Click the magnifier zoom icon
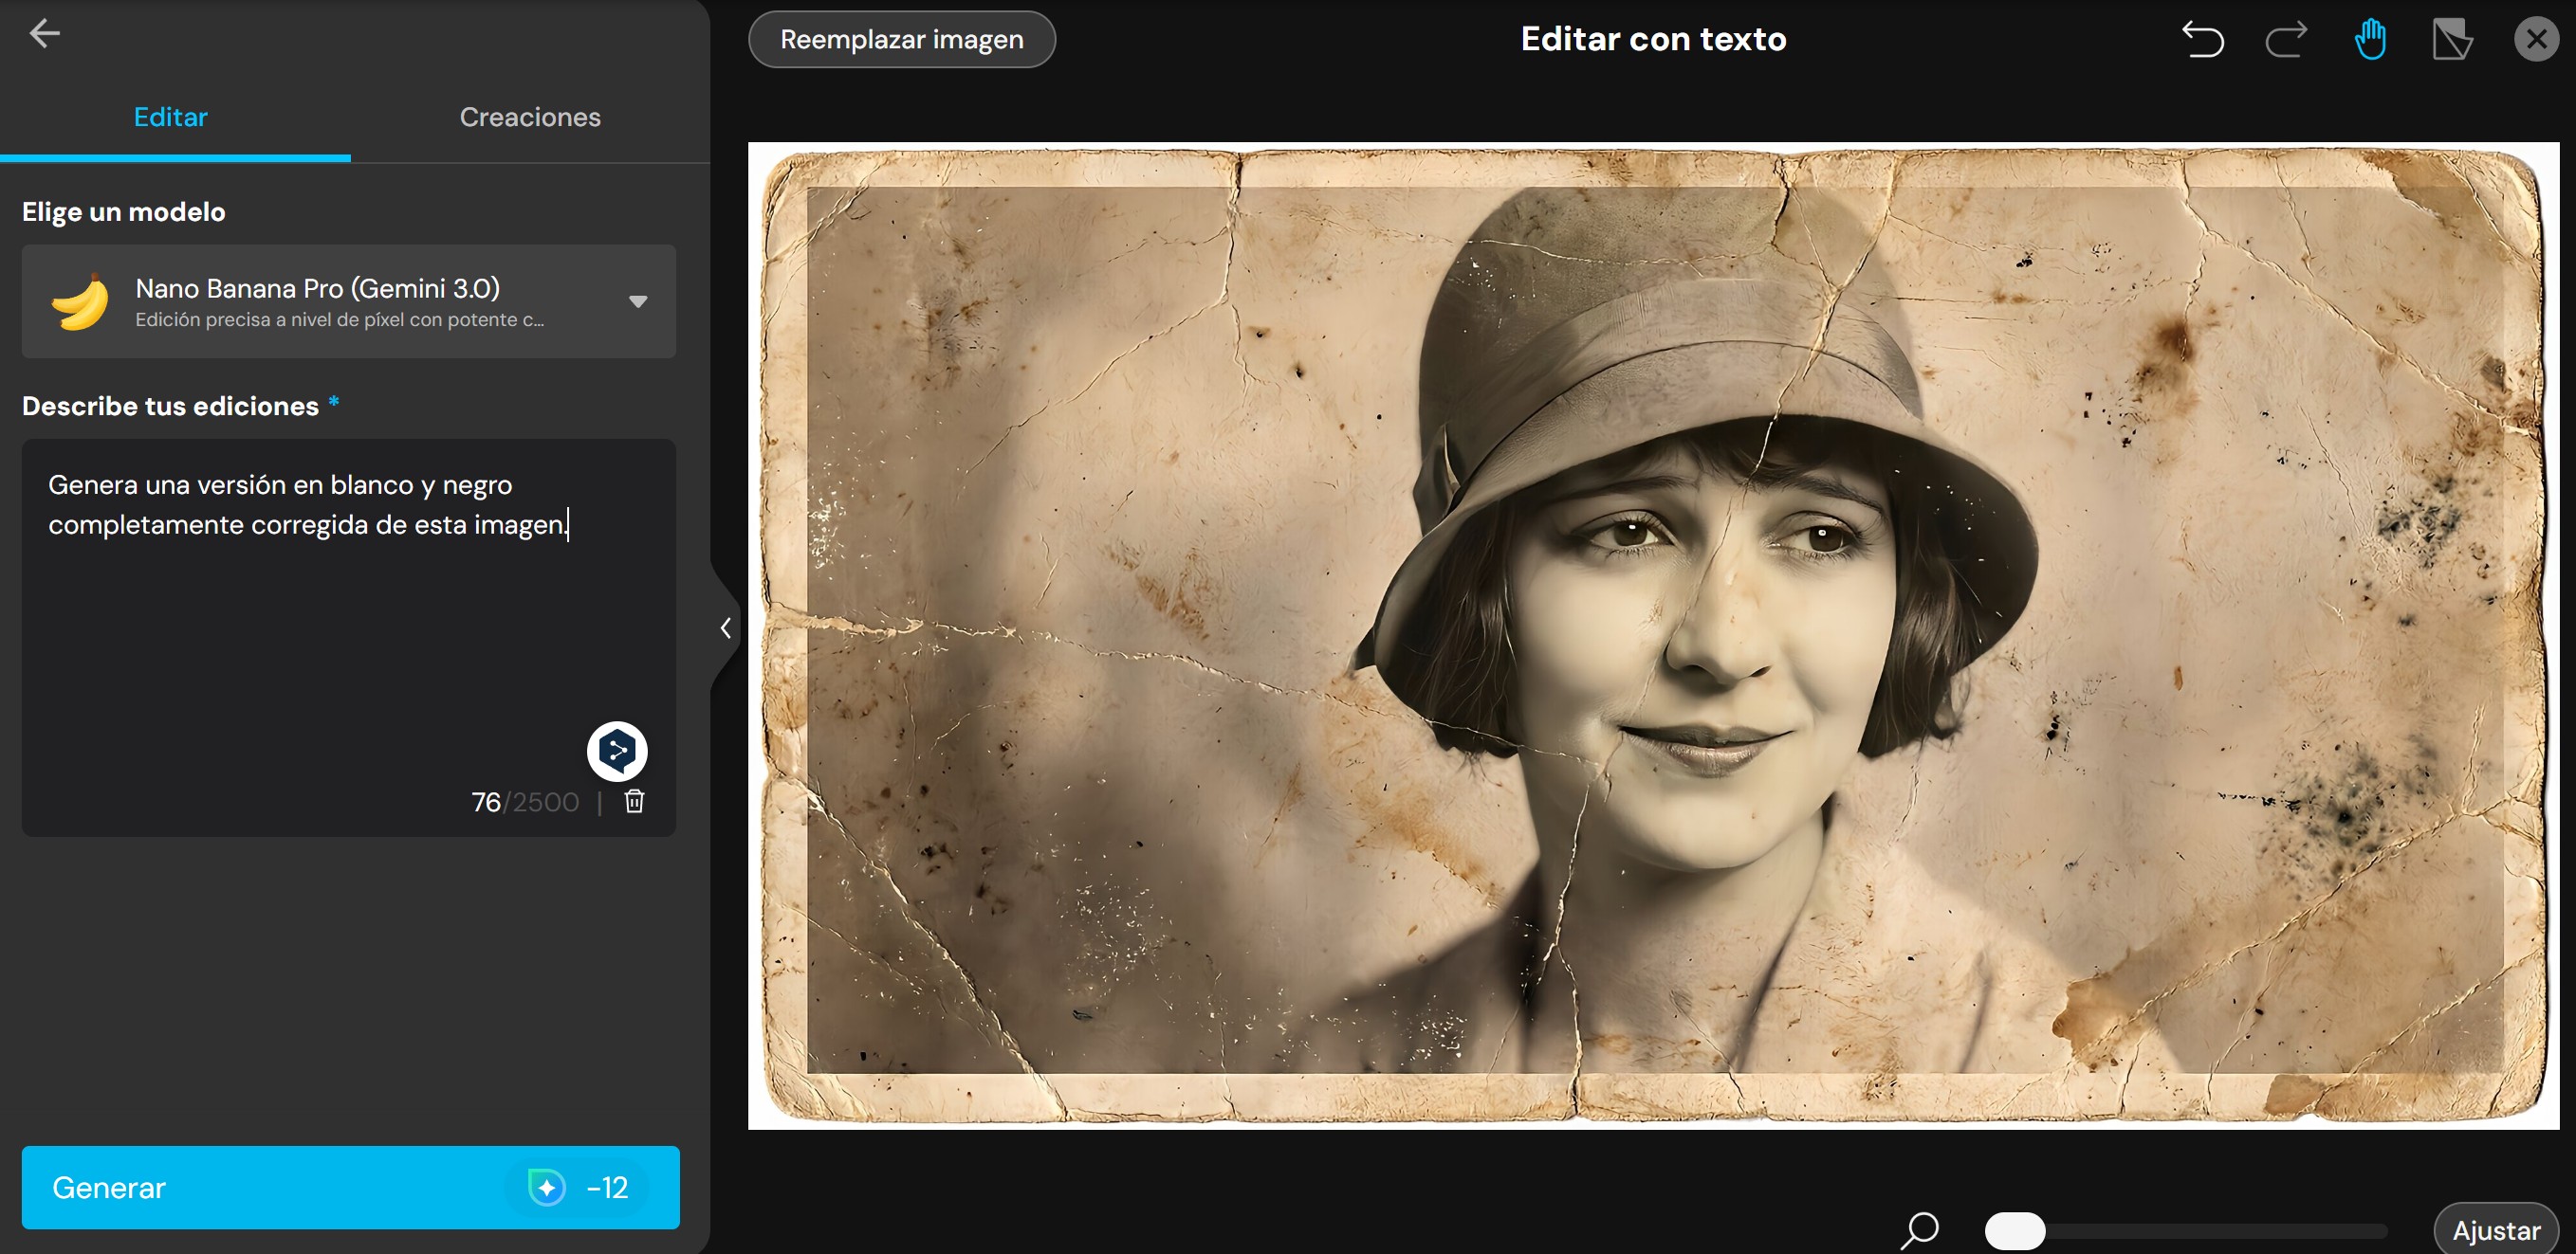The width and height of the screenshot is (2576, 1254). (1919, 1230)
